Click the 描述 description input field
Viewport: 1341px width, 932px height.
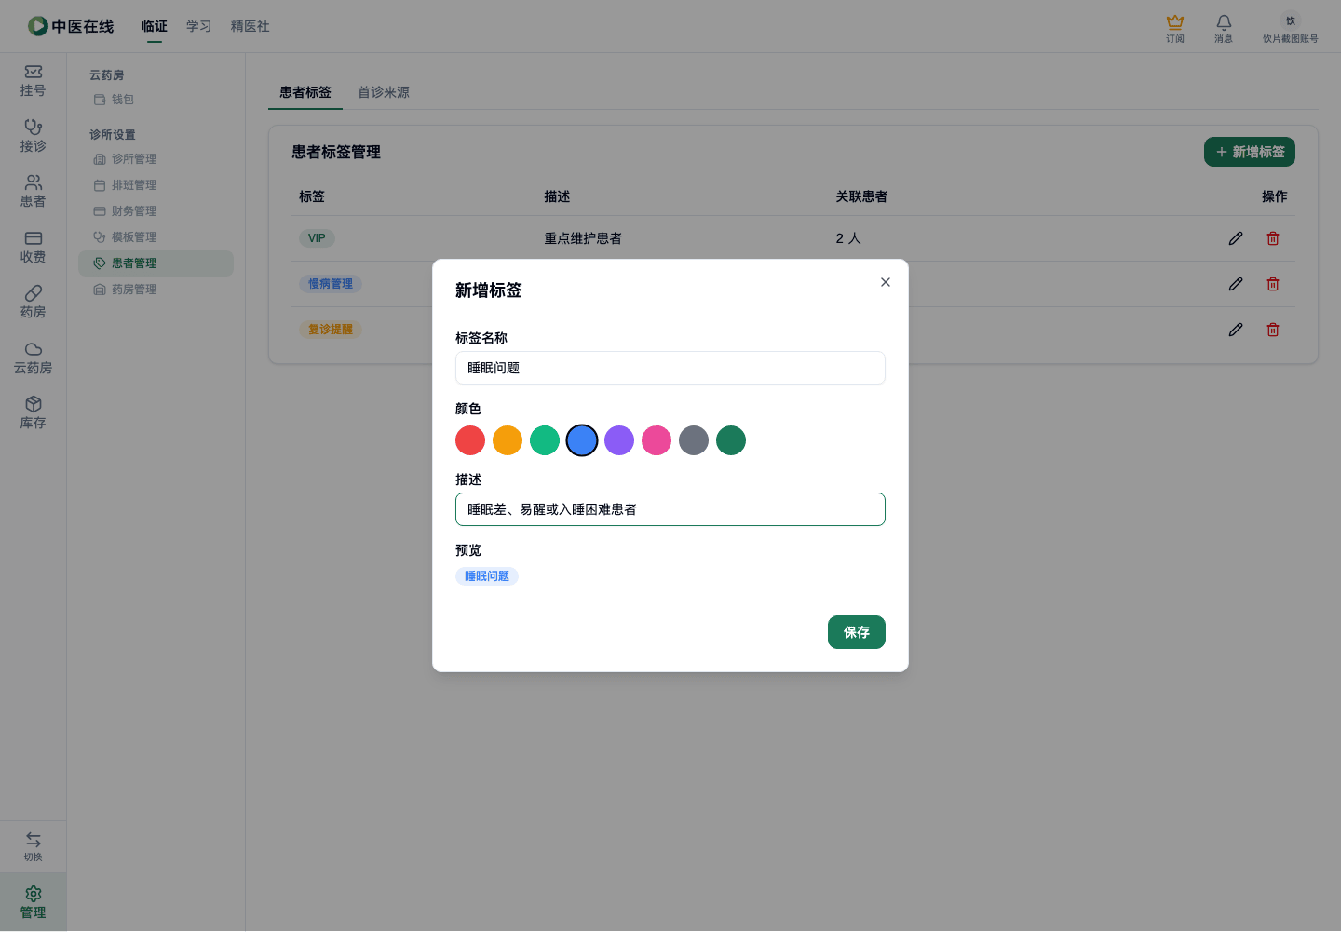click(x=670, y=509)
